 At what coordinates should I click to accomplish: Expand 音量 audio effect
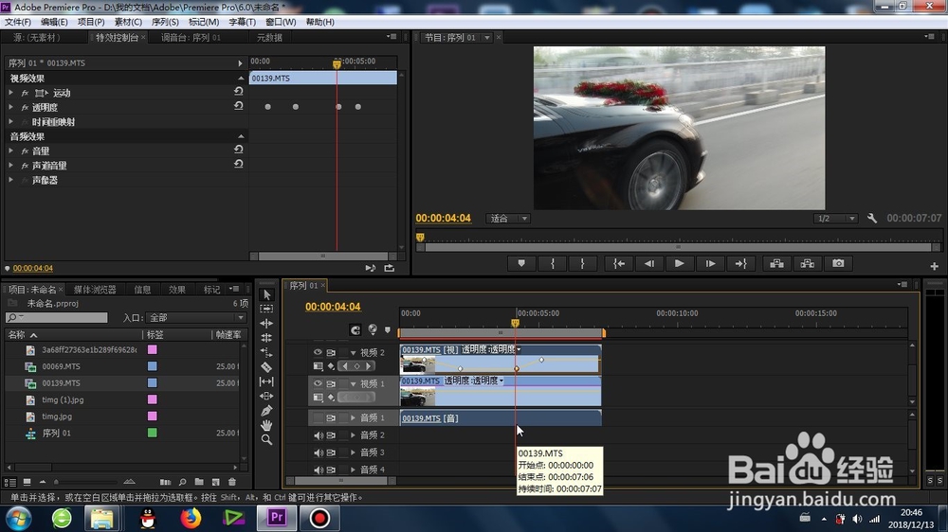point(10,151)
